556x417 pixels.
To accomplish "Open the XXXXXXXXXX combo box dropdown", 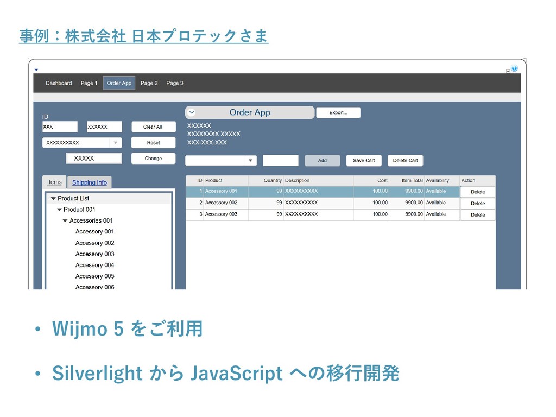I will [116, 143].
